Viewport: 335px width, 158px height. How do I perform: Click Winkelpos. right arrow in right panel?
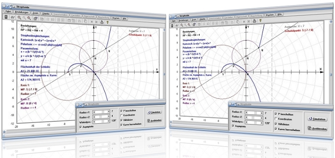(x=261, y=123)
